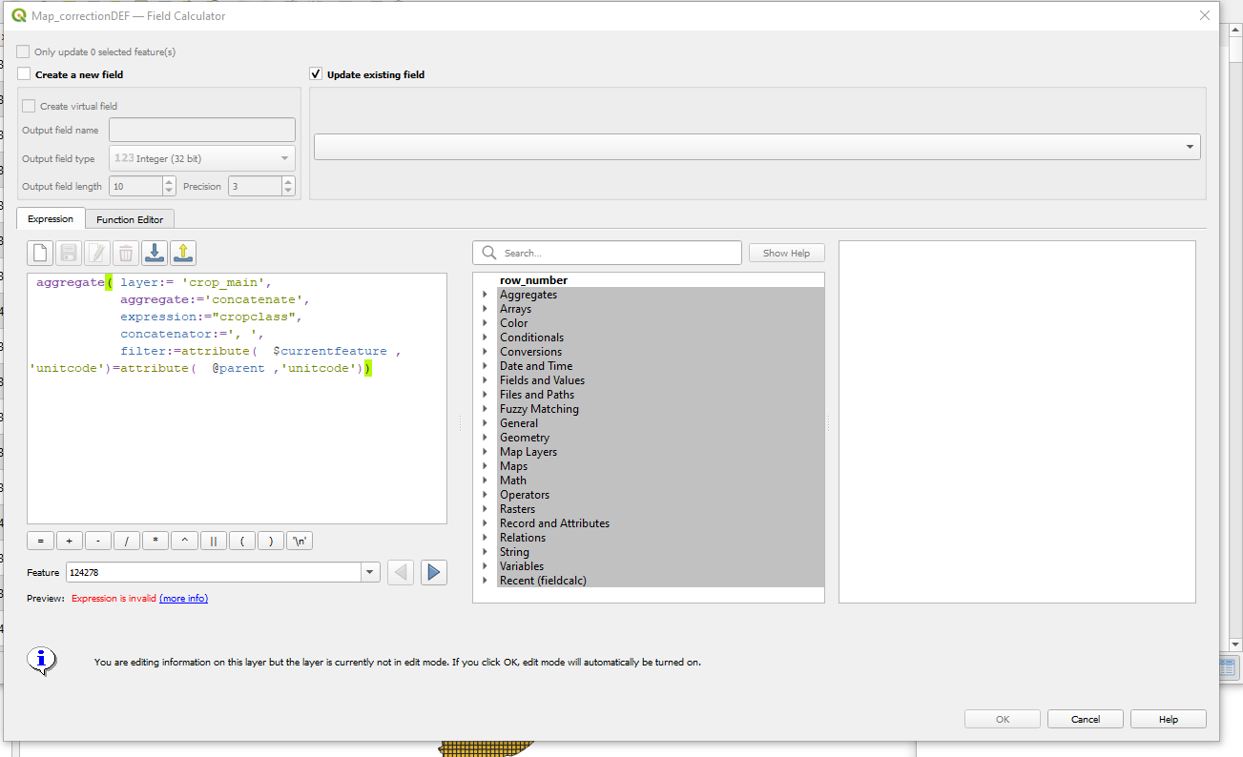Expand the Fields and Values group

point(485,380)
